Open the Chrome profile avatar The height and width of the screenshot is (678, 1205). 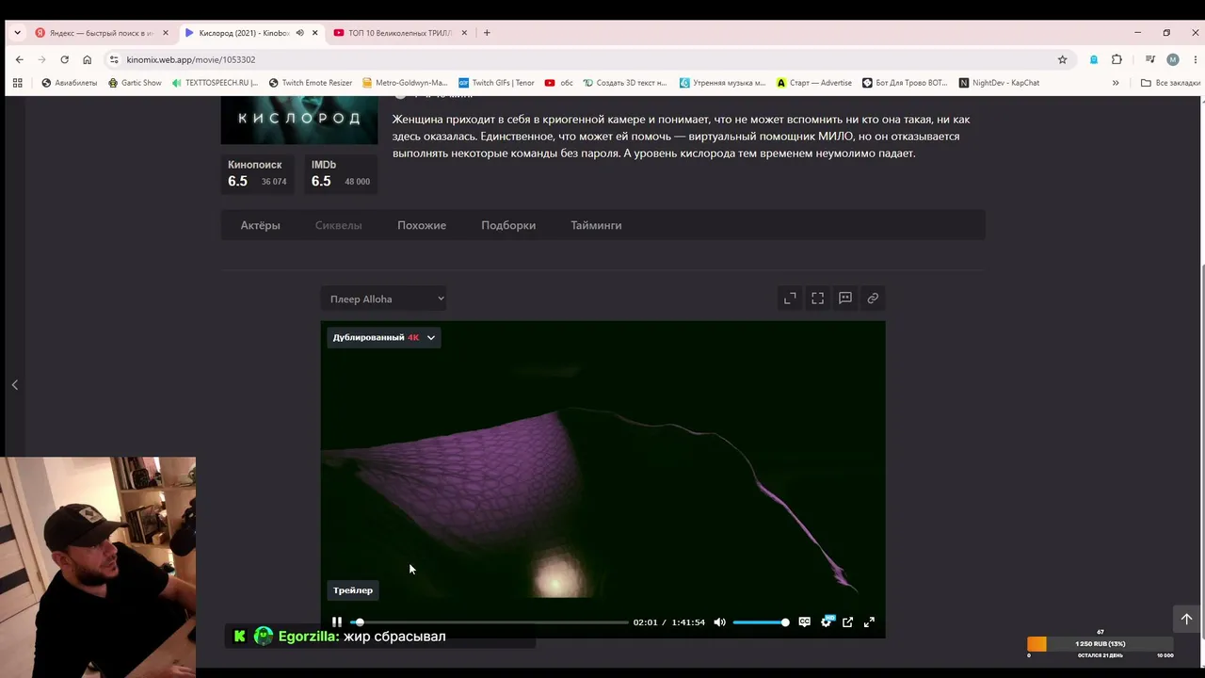(1172, 59)
